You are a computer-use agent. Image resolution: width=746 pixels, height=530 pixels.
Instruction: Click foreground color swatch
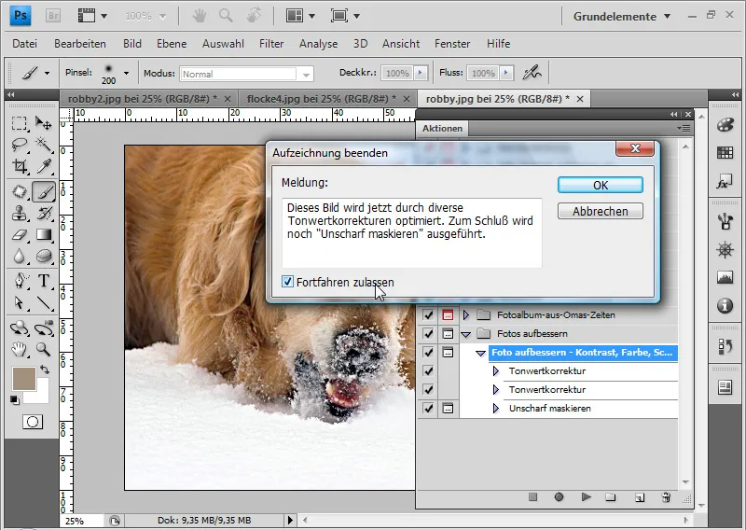pyautogui.click(x=24, y=379)
